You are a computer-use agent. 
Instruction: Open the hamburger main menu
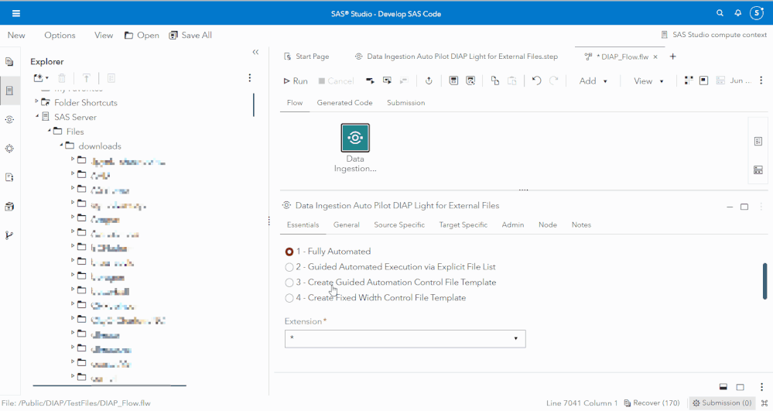coord(16,13)
